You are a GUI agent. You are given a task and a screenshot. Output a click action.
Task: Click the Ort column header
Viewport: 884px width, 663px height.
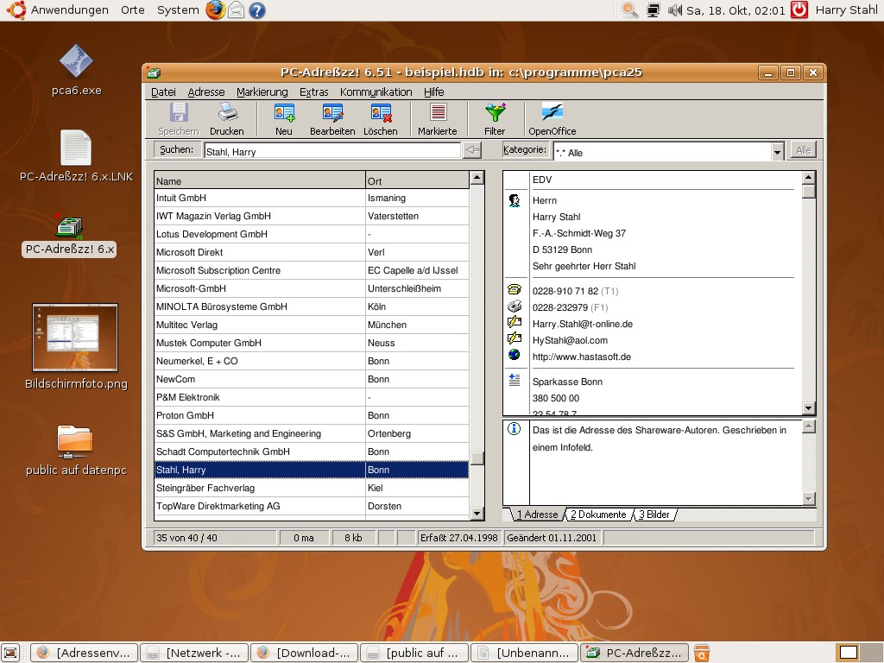(417, 181)
